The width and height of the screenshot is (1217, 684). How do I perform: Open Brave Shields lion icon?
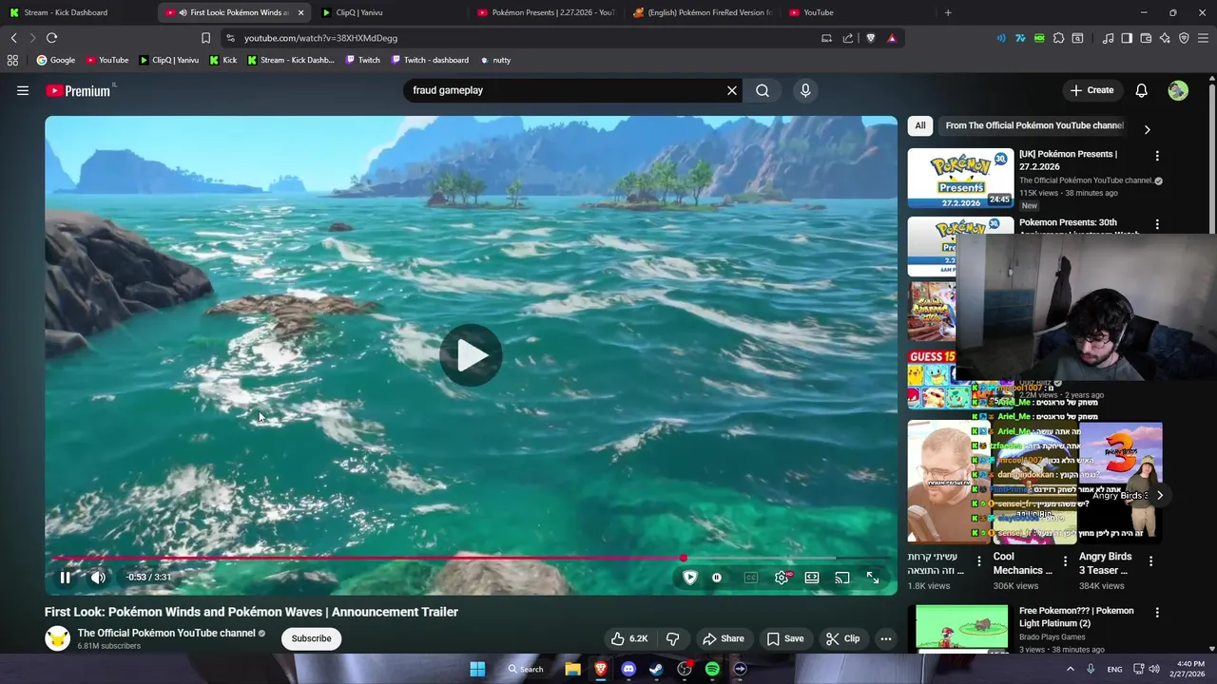pos(870,38)
